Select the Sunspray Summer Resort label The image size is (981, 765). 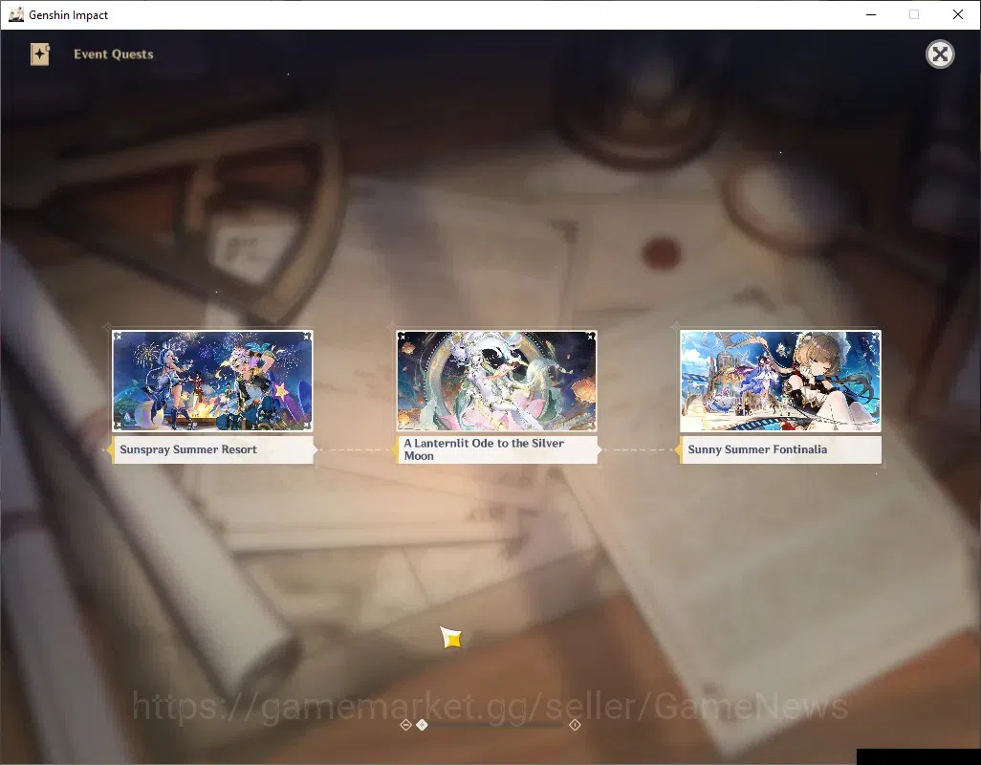[x=212, y=449]
